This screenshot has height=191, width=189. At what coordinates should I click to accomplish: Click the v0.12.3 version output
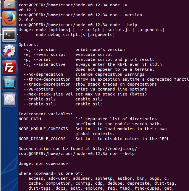coord(27,10)
